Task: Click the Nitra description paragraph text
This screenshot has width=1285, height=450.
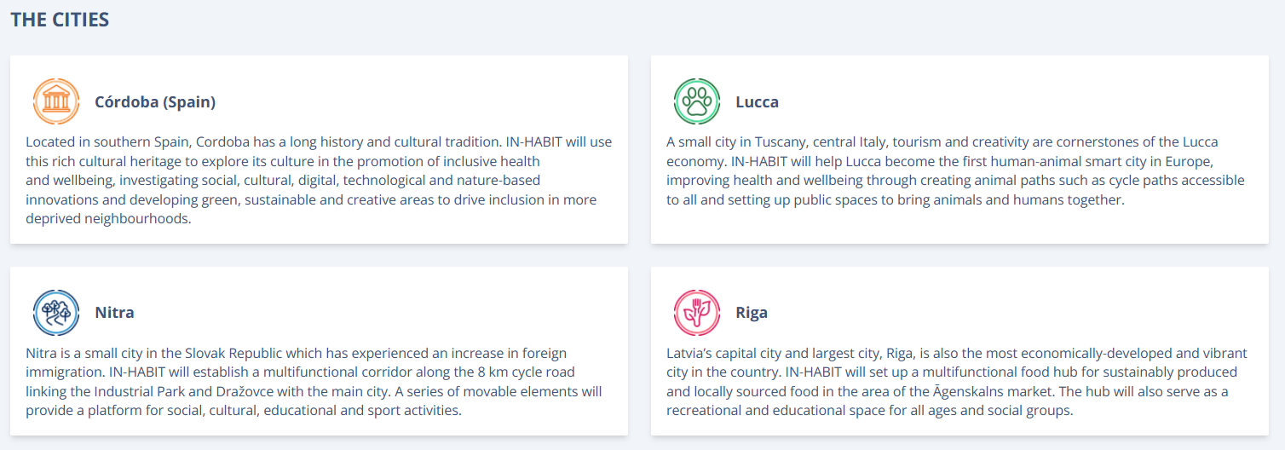Action: [314, 382]
